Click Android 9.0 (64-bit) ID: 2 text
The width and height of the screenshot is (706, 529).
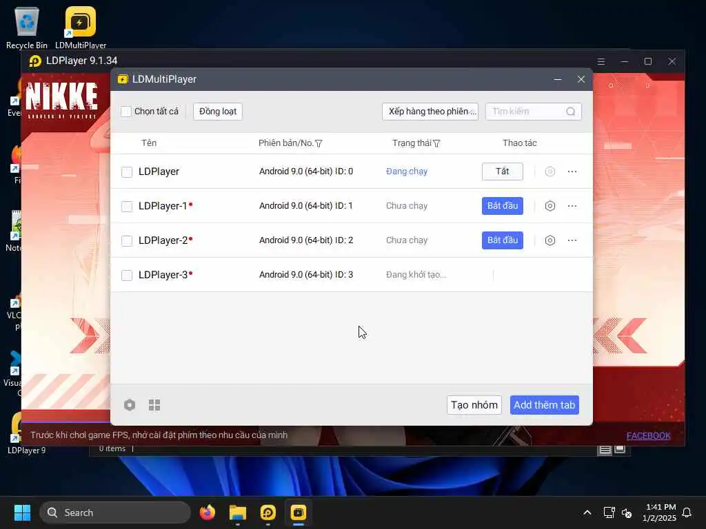(306, 240)
